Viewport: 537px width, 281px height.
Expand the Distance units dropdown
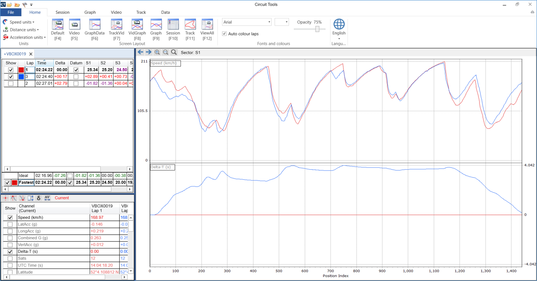click(21, 30)
